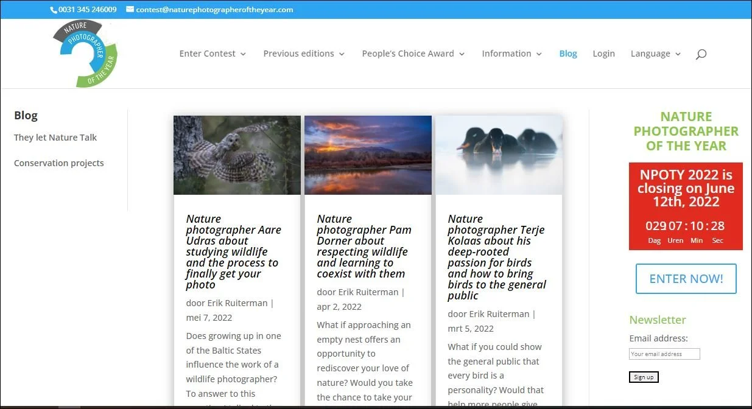This screenshot has width=752, height=409.
Task: Open the Previous editions menu item
Action: (x=298, y=54)
